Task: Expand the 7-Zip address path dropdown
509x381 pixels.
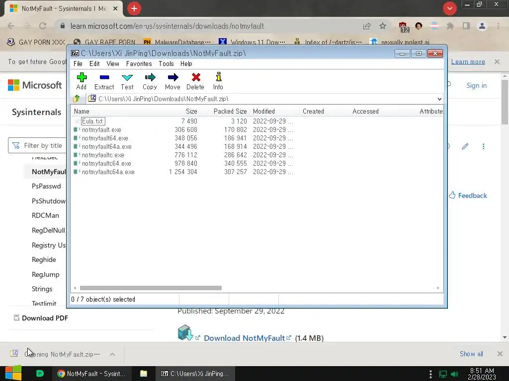Action: (x=439, y=99)
